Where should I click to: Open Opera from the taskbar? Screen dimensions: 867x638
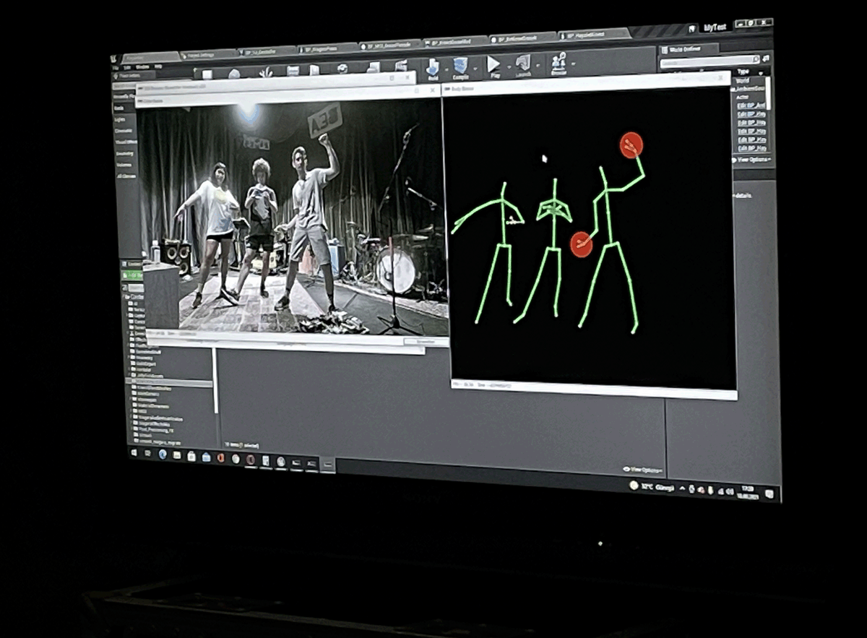[250, 459]
